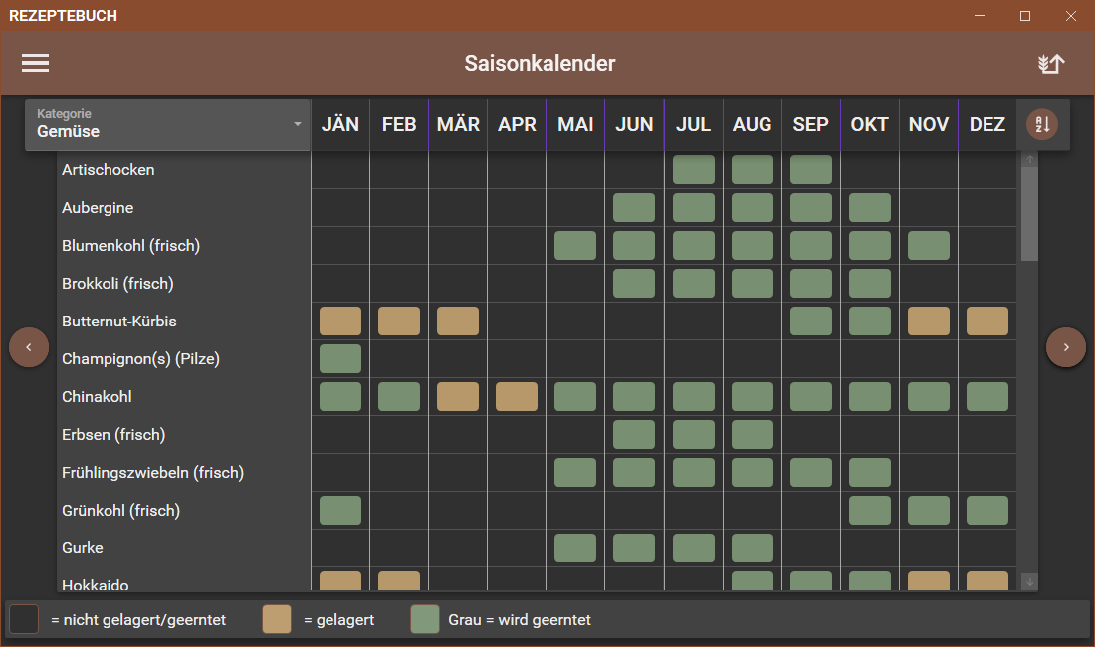Click Butternut-Kürbis January stored cell
Screen dimensions: 1095x647
340,322
